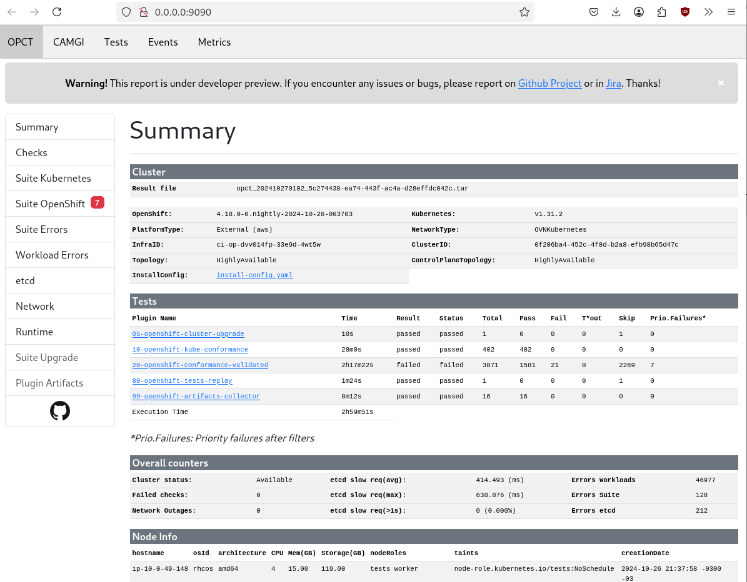Click the NetworkType value OVNKubernetes
Viewport: 747px width, 582px height.
coord(560,229)
